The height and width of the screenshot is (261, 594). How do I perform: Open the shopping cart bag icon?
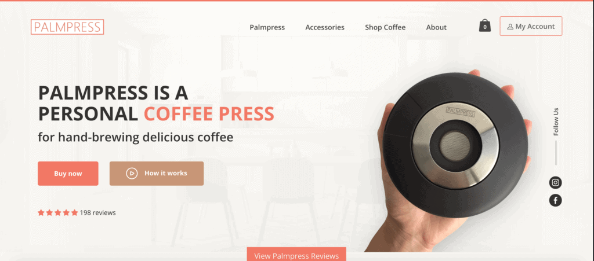point(484,25)
